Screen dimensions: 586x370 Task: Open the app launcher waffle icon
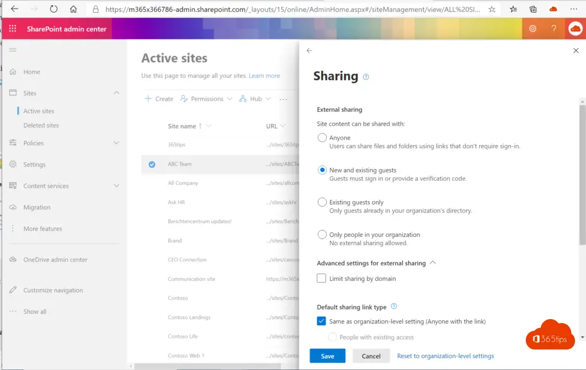coord(13,29)
